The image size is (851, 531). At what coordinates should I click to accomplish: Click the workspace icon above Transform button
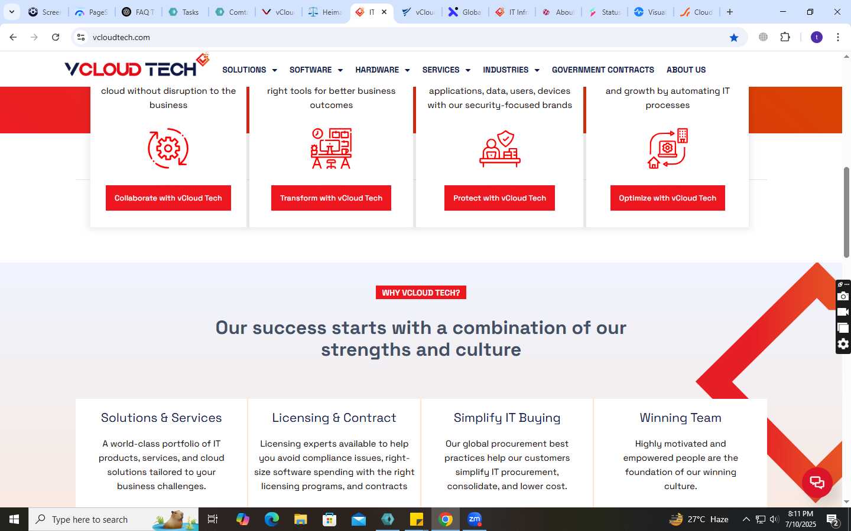pos(331,148)
